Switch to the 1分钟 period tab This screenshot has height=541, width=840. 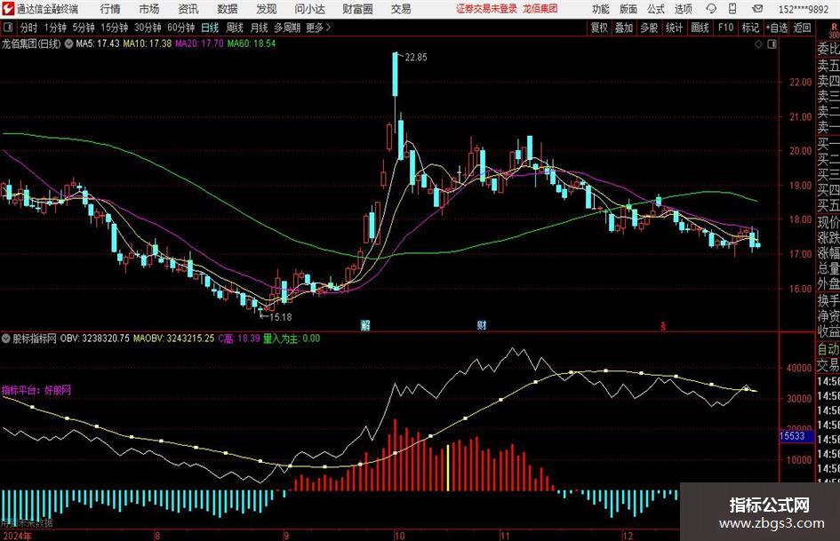[x=55, y=28]
